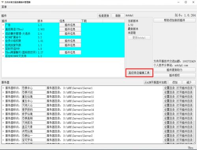197x150 pixels.
Task: Click the arkfgf.com site text
Action: [x=181, y=65]
